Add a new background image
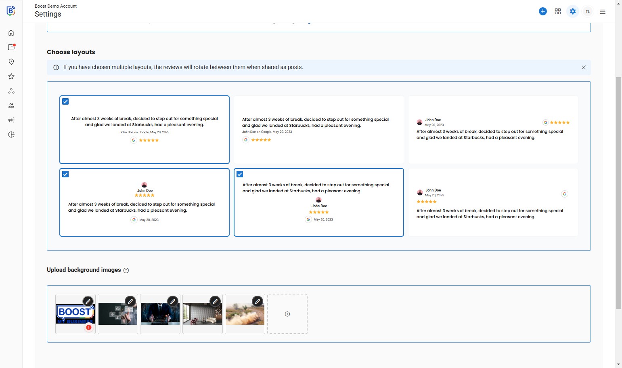The width and height of the screenshot is (622, 368). tap(287, 314)
